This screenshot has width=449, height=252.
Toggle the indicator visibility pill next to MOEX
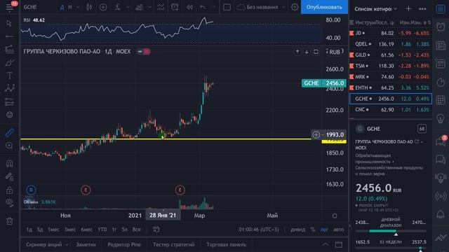[x=143, y=52]
